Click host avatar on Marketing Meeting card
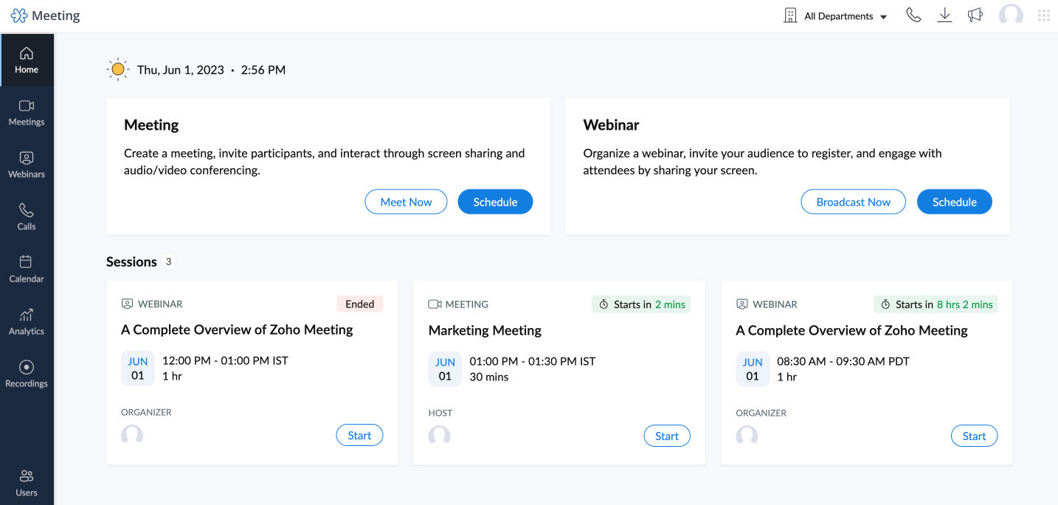 [x=440, y=436]
